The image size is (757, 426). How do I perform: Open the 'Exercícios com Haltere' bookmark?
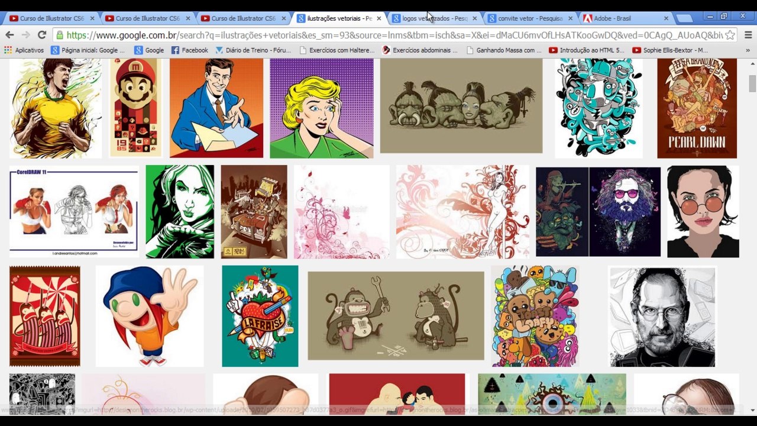click(x=337, y=50)
